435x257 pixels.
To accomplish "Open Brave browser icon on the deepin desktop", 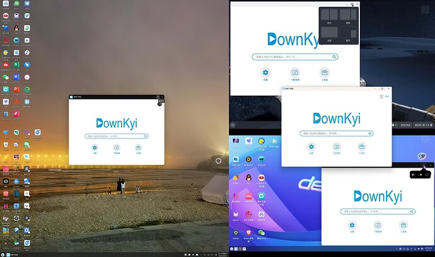I will point(248,232).
